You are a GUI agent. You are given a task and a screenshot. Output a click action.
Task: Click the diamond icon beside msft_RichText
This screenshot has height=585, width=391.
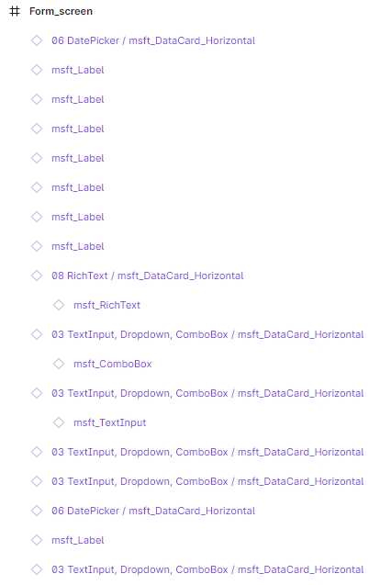pyautogui.click(x=59, y=305)
